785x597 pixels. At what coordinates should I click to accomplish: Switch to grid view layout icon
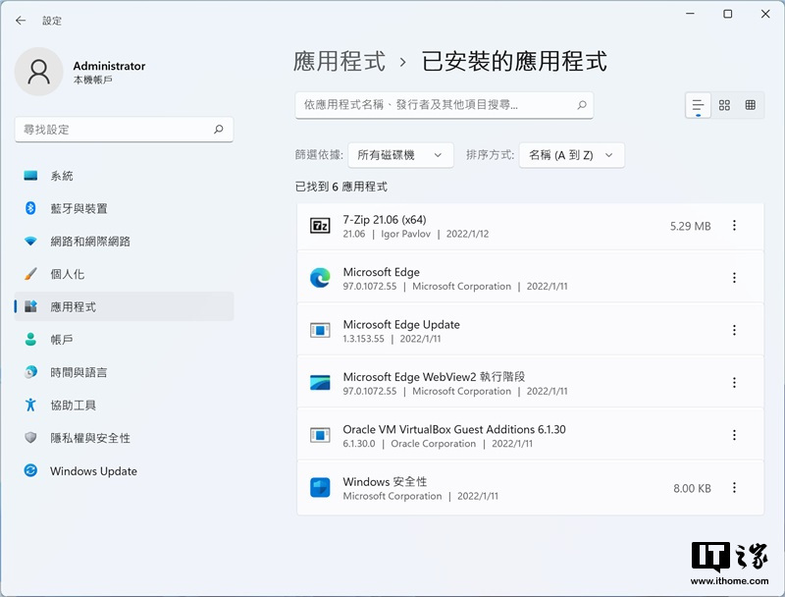point(724,105)
